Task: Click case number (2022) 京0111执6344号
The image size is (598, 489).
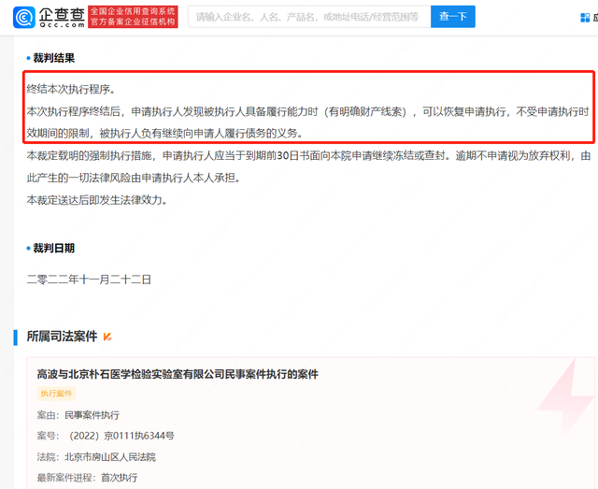Action: [121, 436]
